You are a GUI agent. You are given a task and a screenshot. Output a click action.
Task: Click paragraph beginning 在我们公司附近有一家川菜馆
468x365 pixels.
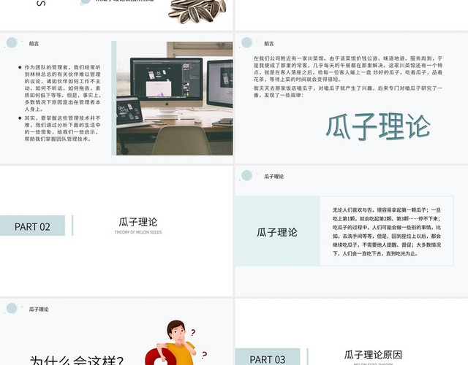[348, 69]
